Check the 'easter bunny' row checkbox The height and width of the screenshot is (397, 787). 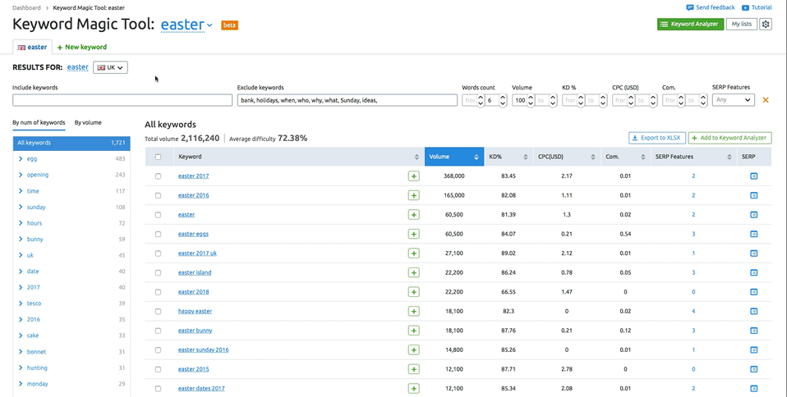coord(158,331)
